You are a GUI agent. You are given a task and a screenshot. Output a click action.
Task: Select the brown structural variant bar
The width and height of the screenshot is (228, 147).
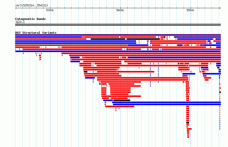pos(71,45)
